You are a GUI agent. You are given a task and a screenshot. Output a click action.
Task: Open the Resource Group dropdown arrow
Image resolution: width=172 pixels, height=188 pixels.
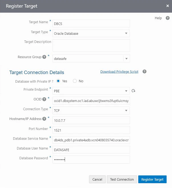(126, 58)
